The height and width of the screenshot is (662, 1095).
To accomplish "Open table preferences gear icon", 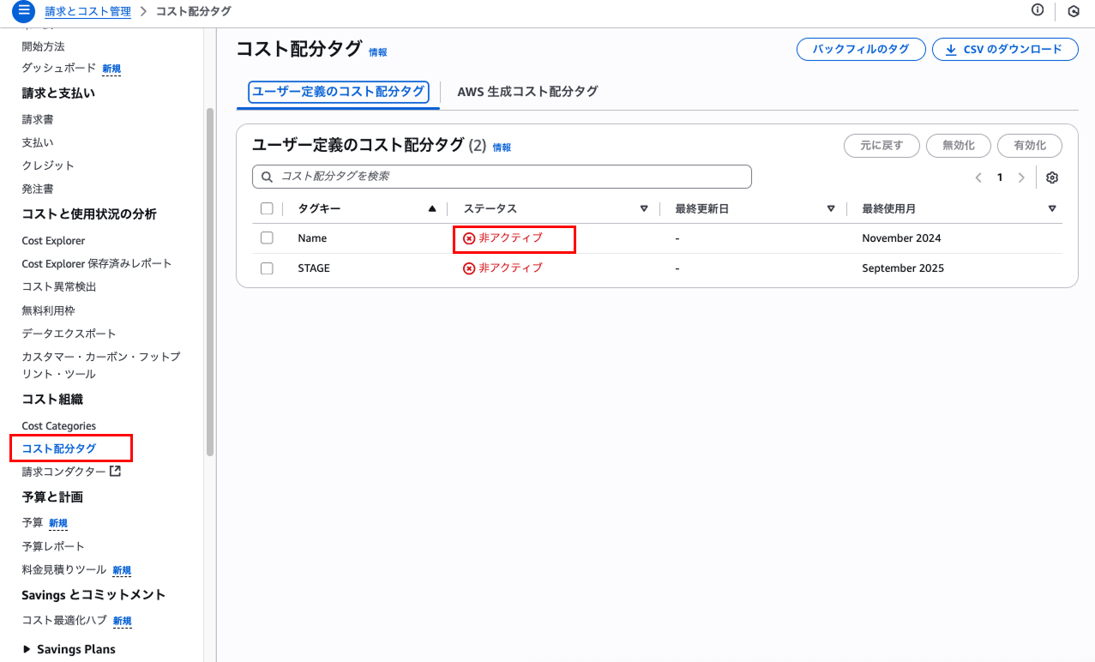I will tap(1052, 178).
